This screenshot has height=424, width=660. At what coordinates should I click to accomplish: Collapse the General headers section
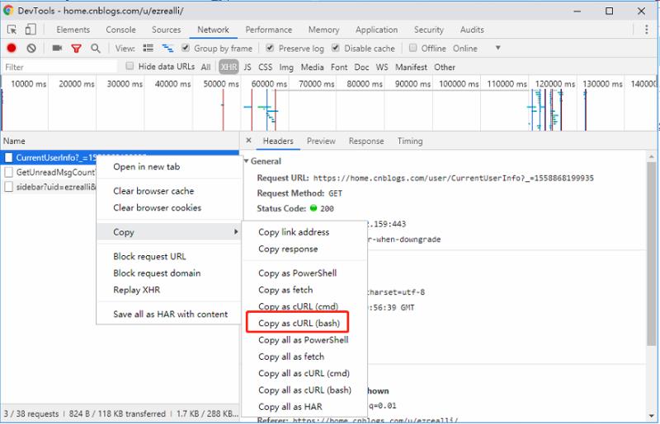[x=247, y=161]
